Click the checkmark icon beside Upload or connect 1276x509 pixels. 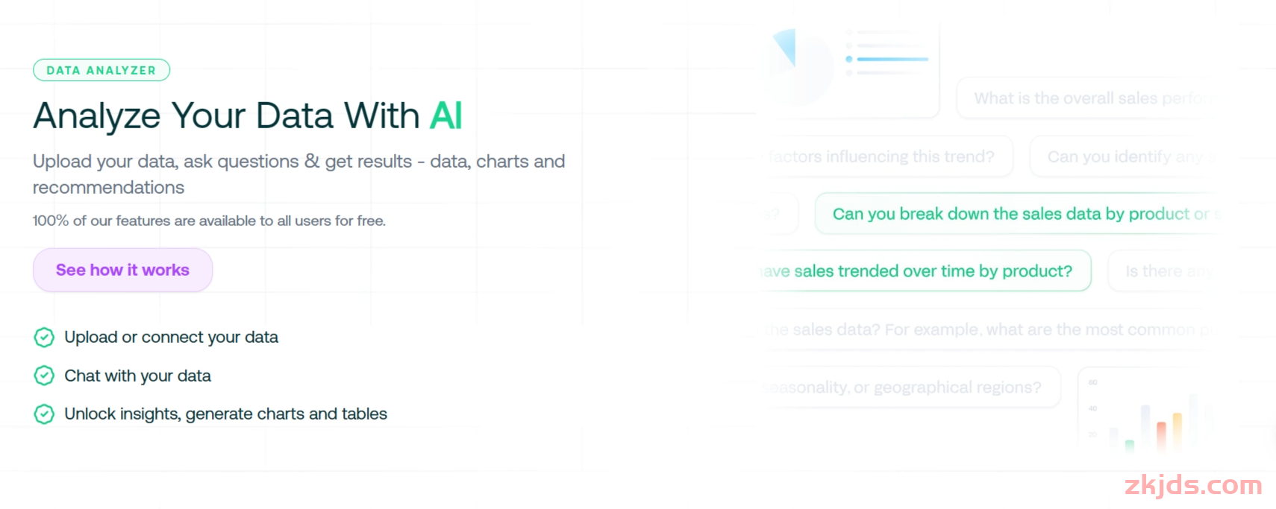[x=44, y=338]
